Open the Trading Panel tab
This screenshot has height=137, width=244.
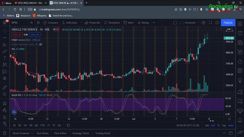103,133
